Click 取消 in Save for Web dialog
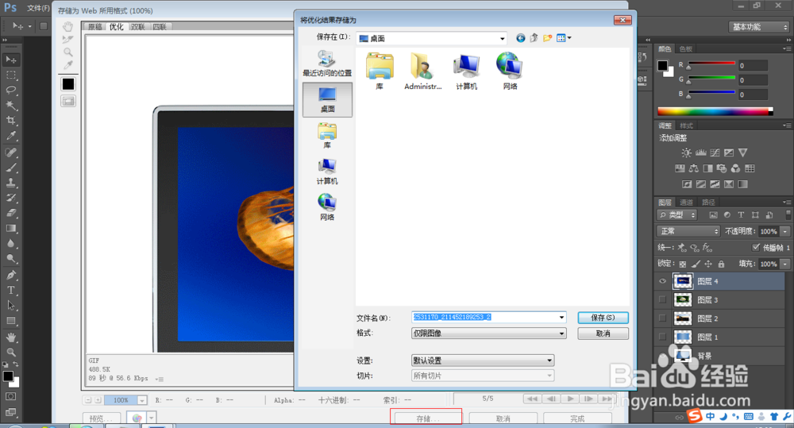 pyautogui.click(x=503, y=418)
